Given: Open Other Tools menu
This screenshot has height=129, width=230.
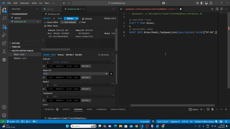Looking at the screenshot, I should 51,26.
